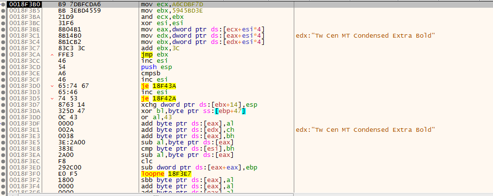493x196 pixels.
Task: Toggle breakpoint dot beside address 0018F3BC
Action: (3, 23)
